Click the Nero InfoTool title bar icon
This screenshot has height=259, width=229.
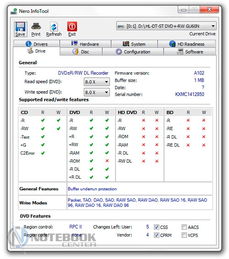point(14,11)
